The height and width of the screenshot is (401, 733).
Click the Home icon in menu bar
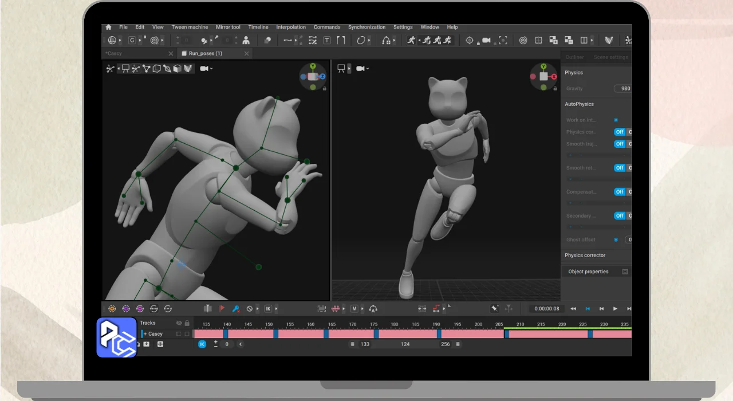point(108,27)
